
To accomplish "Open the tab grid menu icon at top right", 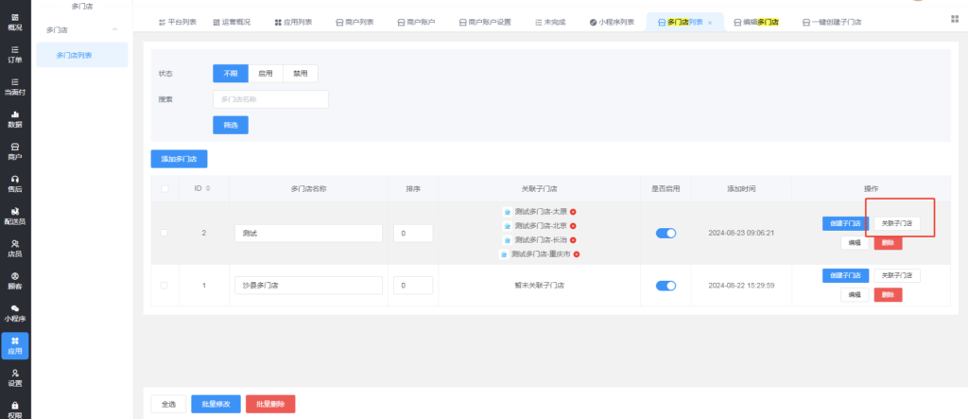I will click(x=952, y=20).
